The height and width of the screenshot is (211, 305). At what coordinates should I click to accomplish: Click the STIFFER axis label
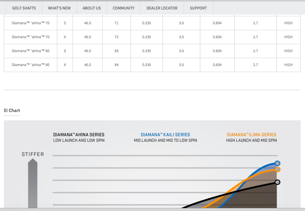coord(33,154)
